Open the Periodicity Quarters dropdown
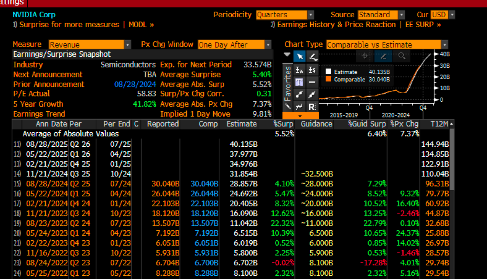The width and height of the screenshot is (487, 279). 285,15
